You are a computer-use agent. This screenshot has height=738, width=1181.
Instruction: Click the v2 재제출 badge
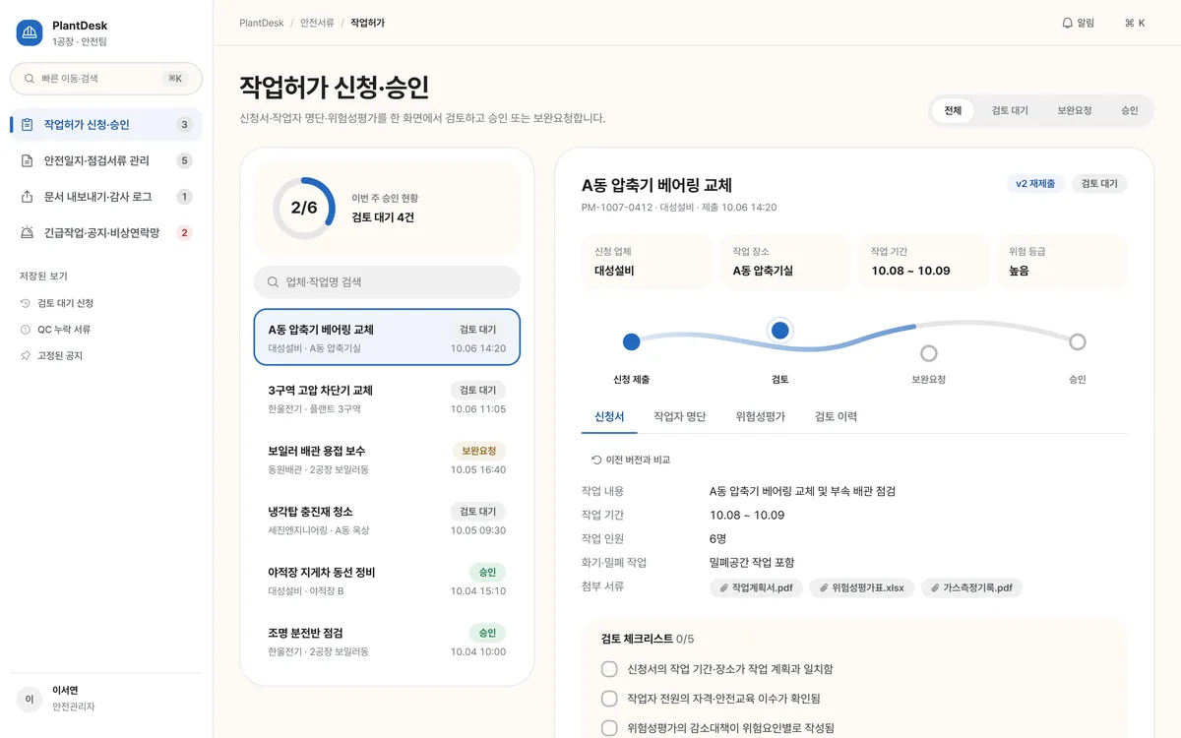pos(1035,184)
